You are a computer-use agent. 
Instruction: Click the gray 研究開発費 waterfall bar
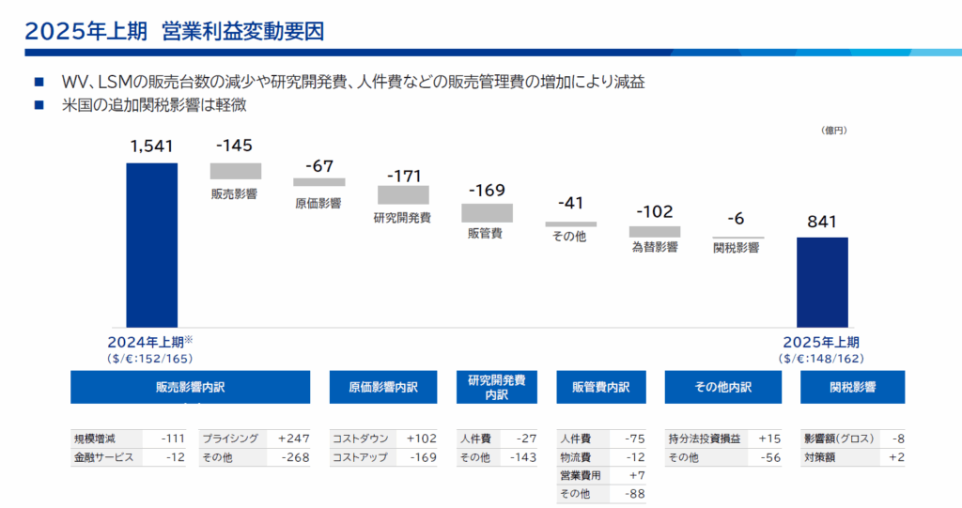[x=403, y=195]
